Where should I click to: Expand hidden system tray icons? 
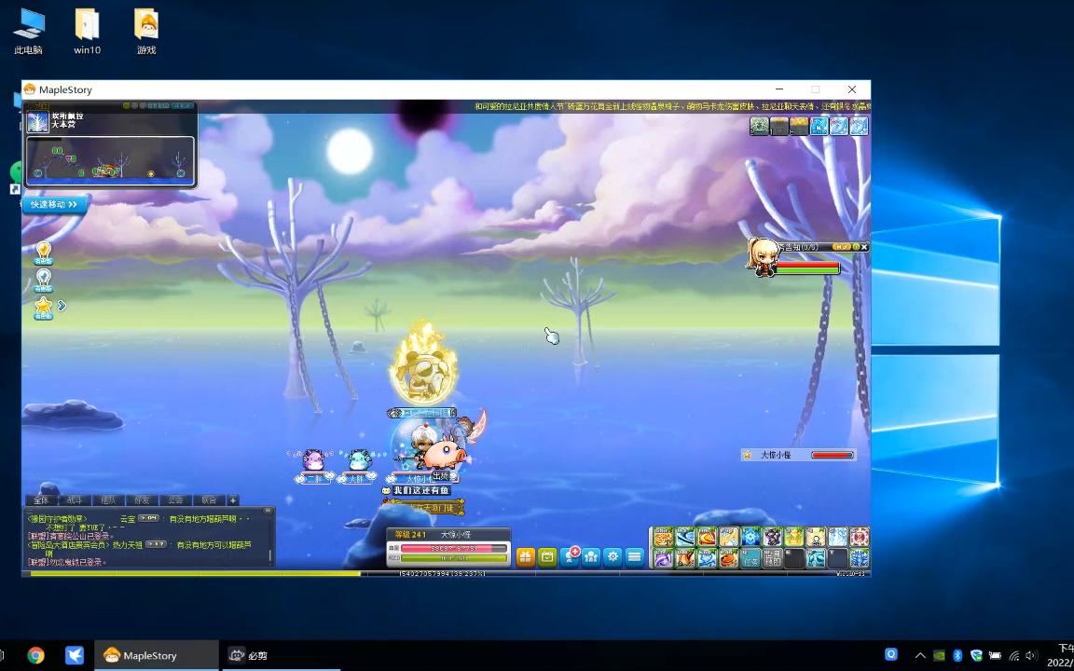point(920,656)
